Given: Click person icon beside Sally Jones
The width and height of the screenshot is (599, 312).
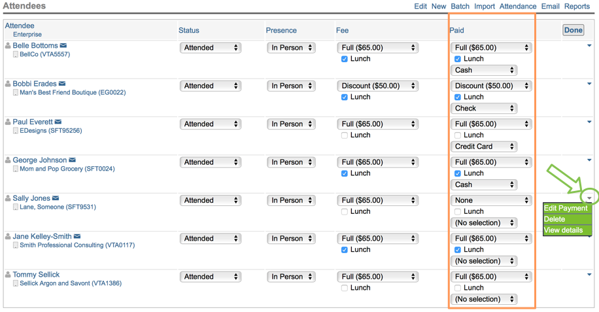Looking at the screenshot, I should (x=8, y=198).
